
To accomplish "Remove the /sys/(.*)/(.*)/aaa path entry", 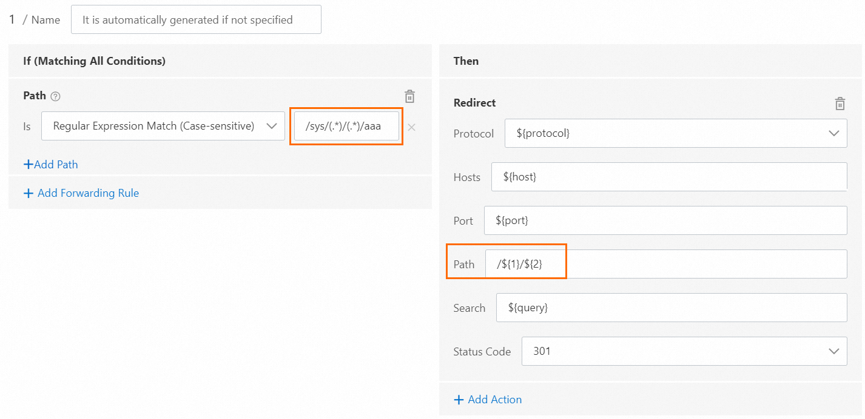I will (x=411, y=127).
